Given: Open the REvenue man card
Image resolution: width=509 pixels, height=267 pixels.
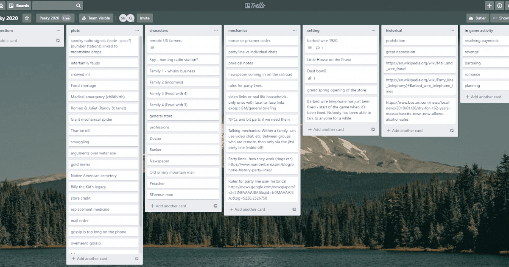Looking at the screenshot, I should [x=183, y=195].
